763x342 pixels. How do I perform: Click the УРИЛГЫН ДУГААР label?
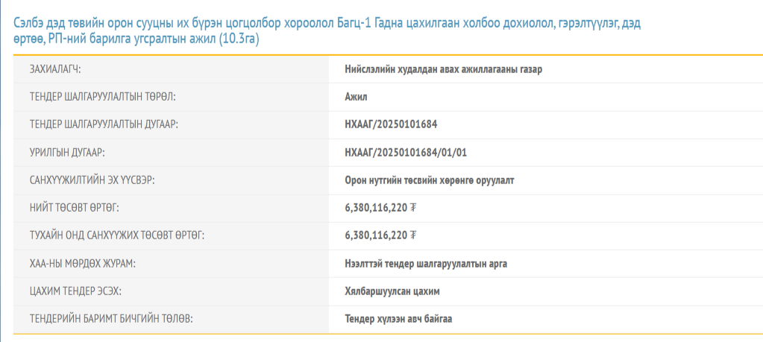pyautogui.click(x=67, y=152)
